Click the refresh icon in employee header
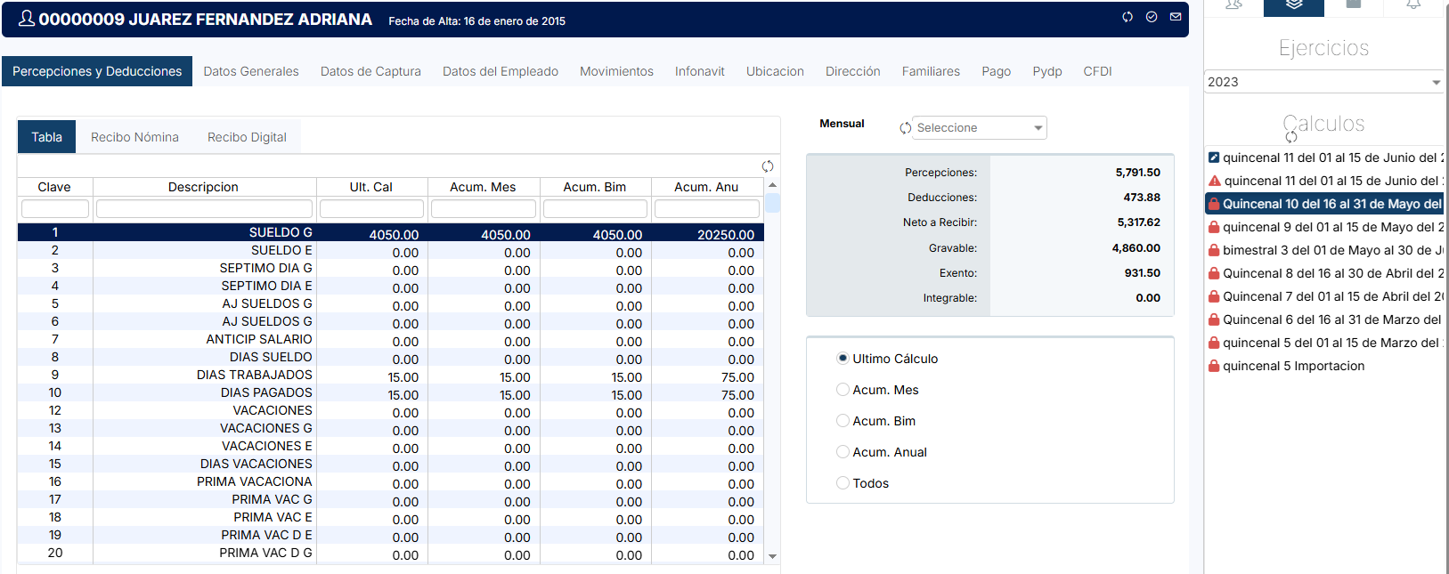 point(1127,17)
